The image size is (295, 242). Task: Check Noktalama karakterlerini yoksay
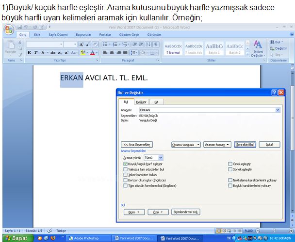pyautogui.click(x=230, y=180)
